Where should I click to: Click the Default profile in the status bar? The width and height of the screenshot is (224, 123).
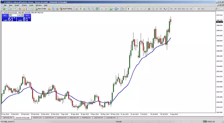coord(119,121)
